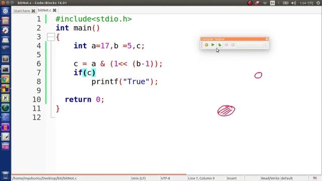Switch to the Start here tab
322x181 pixels.
(x=22, y=11)
